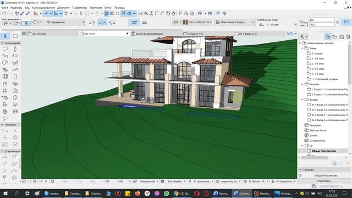Pick up parameters with the eyedropper icon
This screenshot has width=352, height=198.
coord(23,14)
